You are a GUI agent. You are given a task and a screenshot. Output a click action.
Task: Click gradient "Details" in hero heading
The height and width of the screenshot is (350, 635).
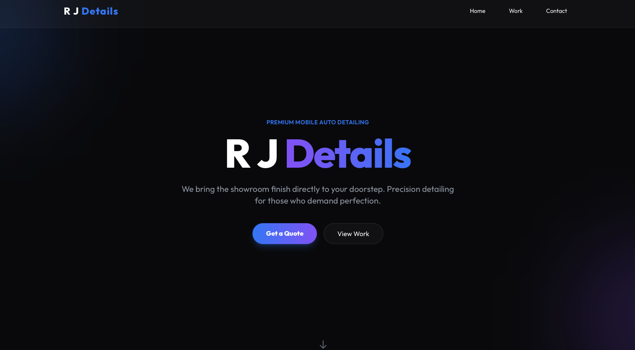349,154
